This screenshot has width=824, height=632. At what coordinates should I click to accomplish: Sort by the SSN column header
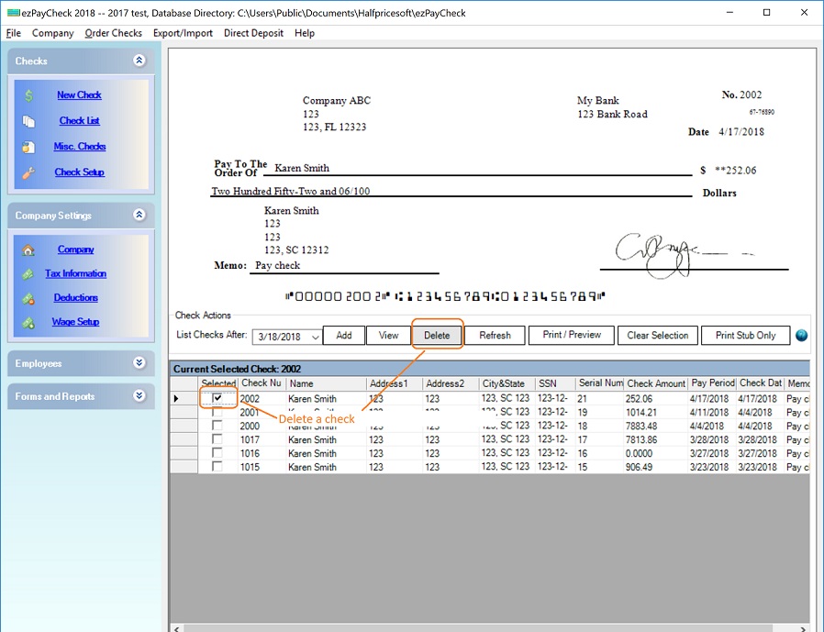(555, 383)
